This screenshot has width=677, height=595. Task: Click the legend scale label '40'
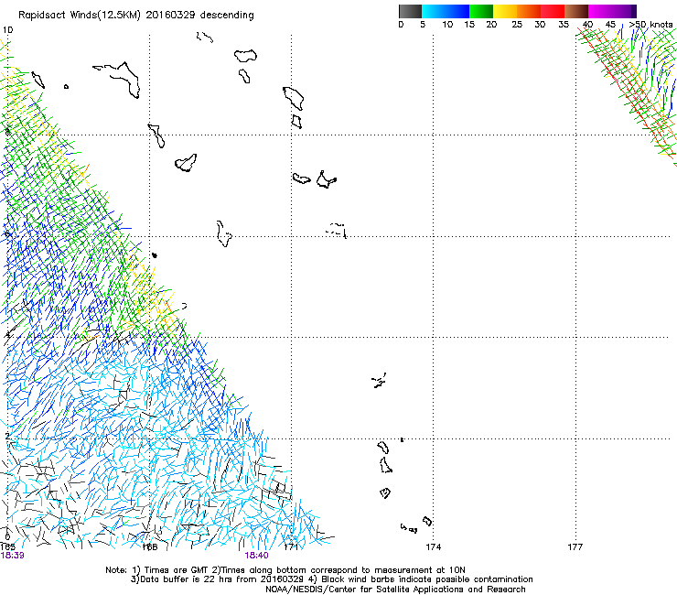(x=587, y=25)
